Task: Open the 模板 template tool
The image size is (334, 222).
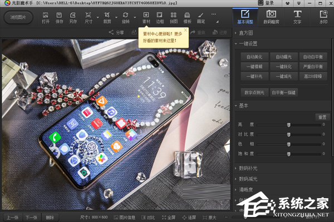Action: pos(187,18)
